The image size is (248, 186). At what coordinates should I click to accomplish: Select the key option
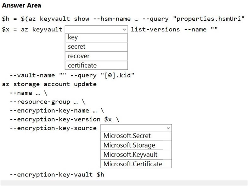point(96,37)
